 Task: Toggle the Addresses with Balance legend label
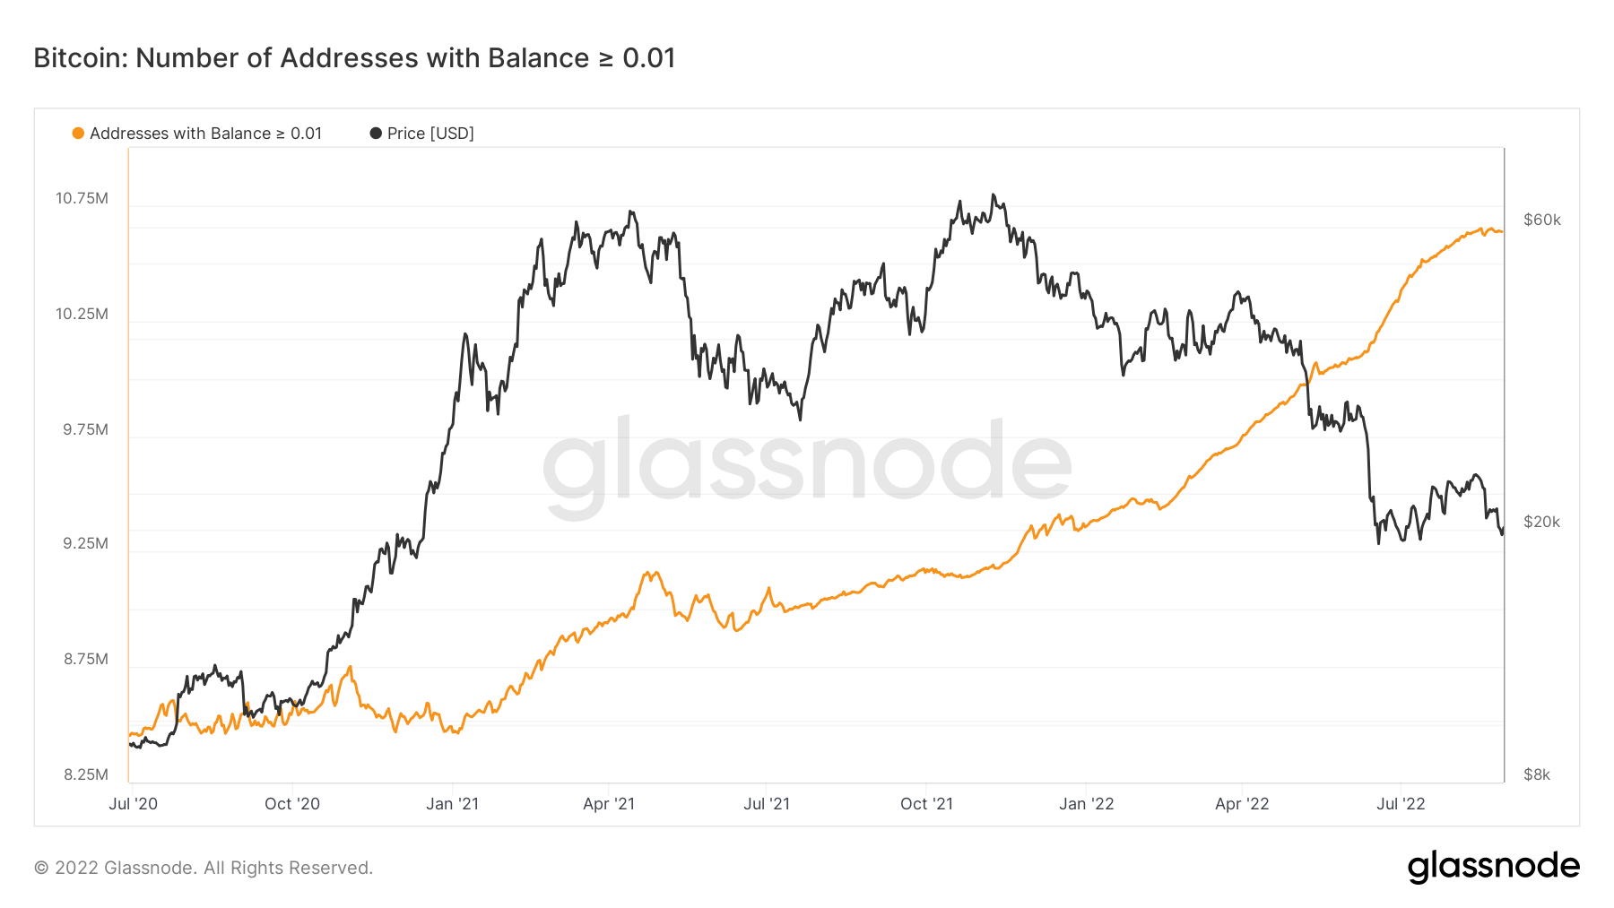point(205,134)
